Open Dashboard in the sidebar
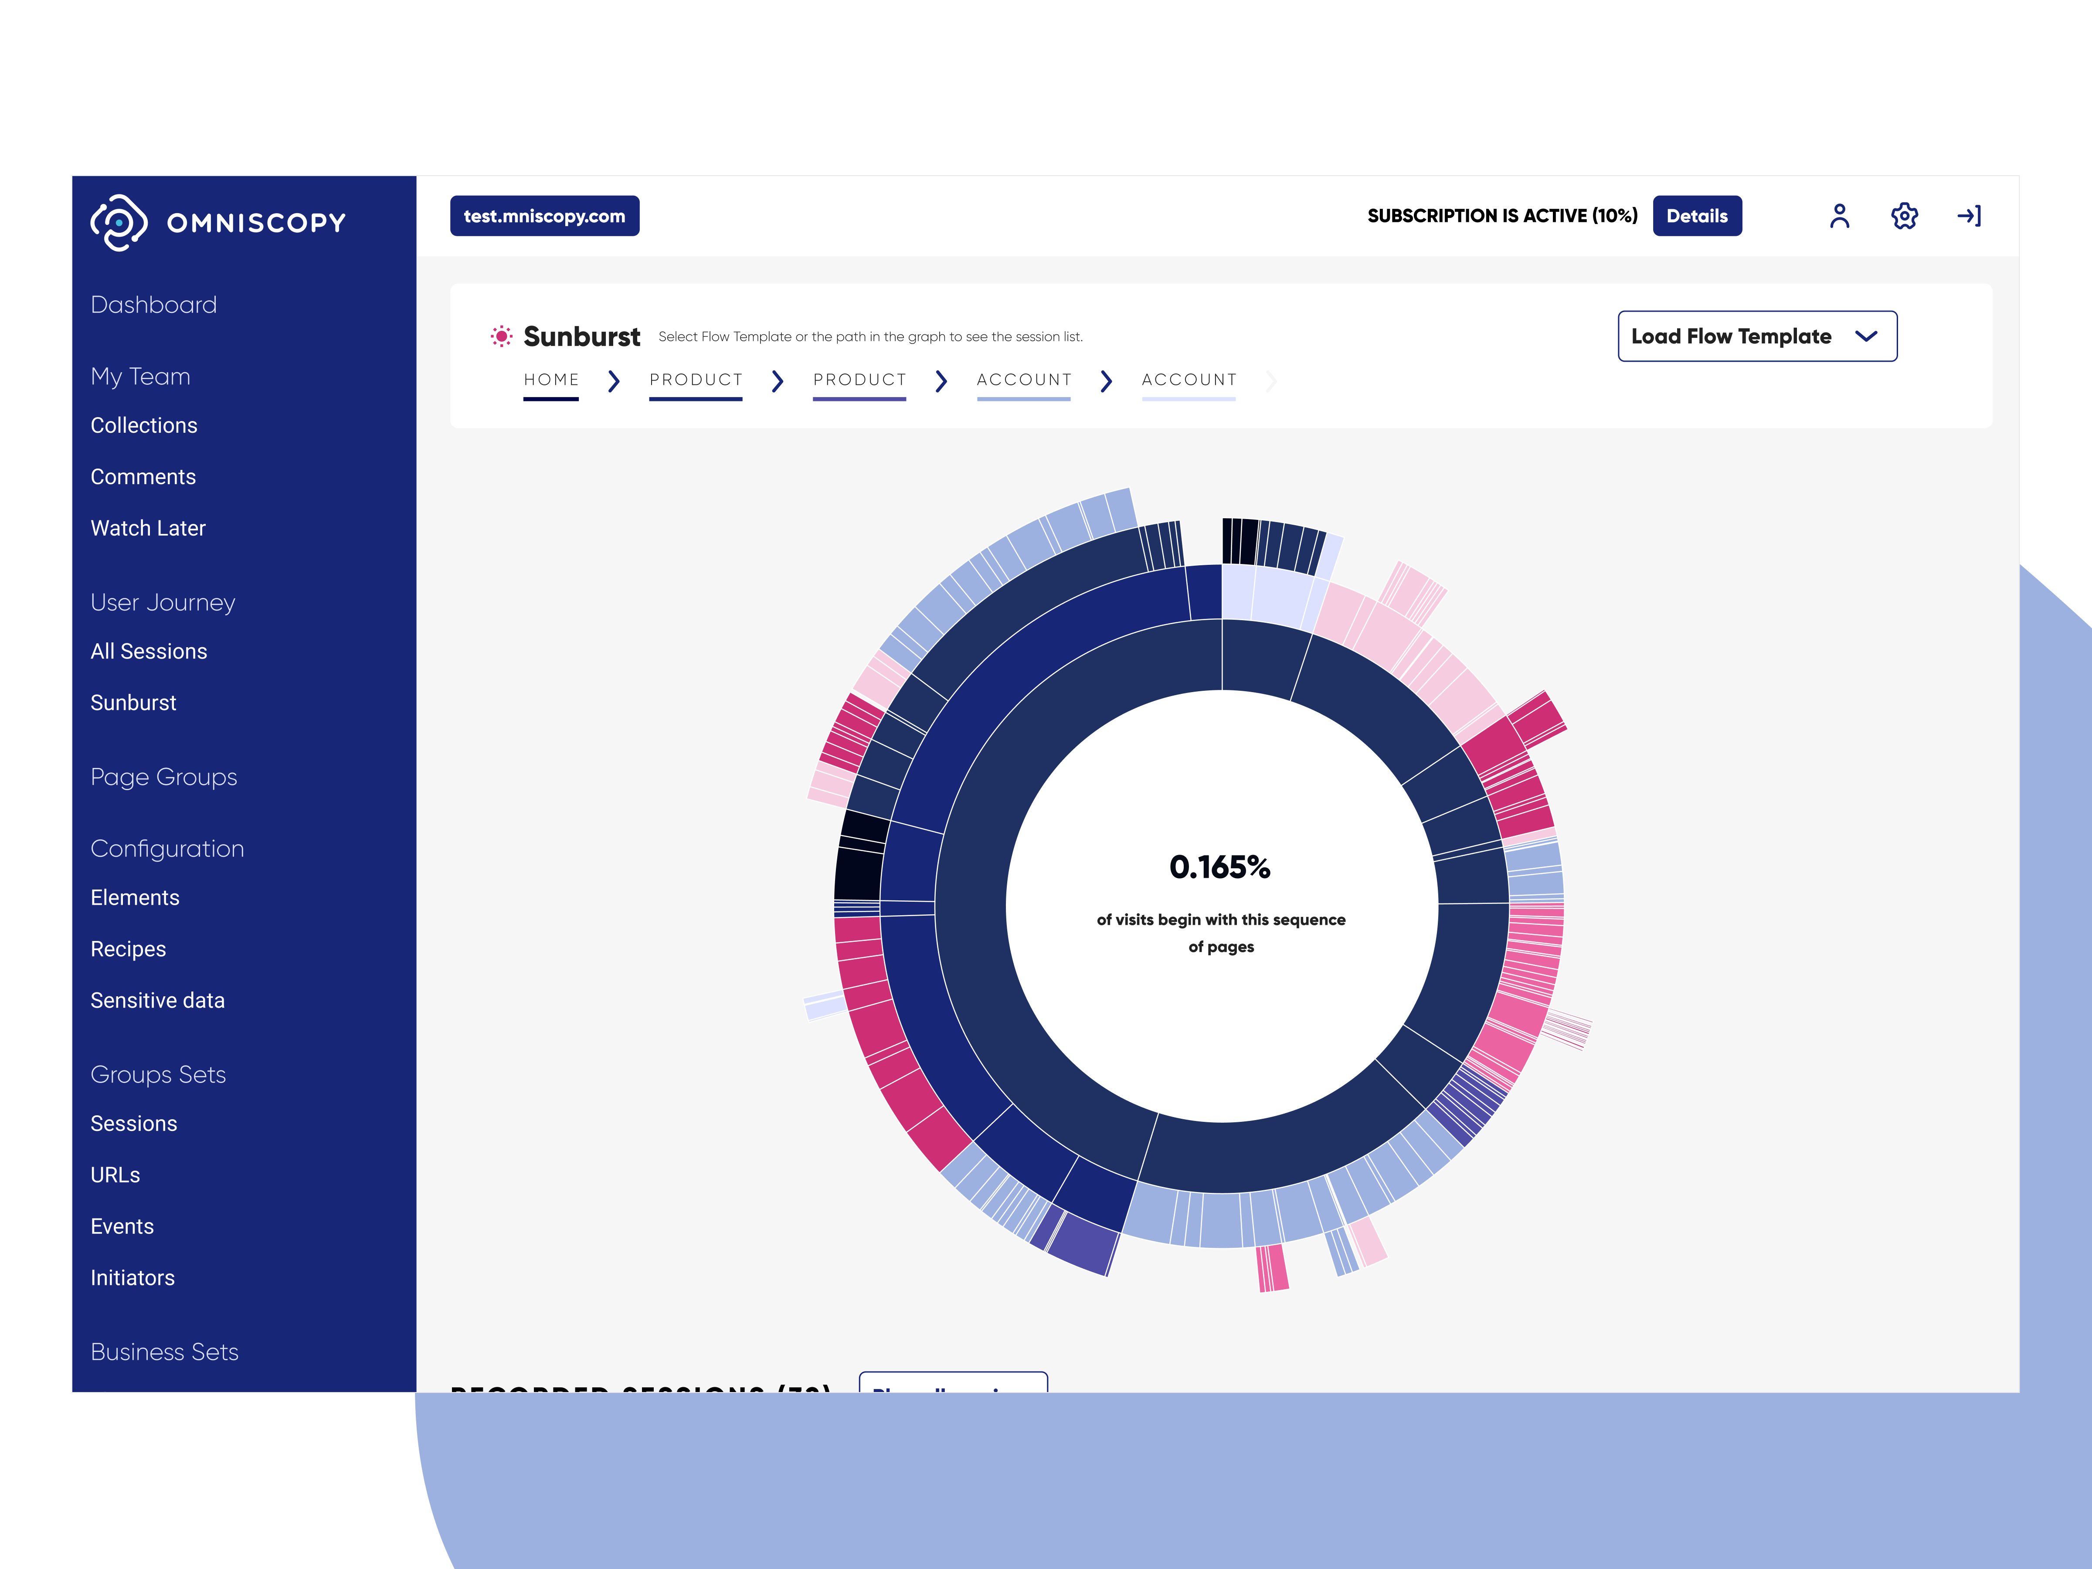The height and width of the screenshot is (1569, 2092). [153, 305]
